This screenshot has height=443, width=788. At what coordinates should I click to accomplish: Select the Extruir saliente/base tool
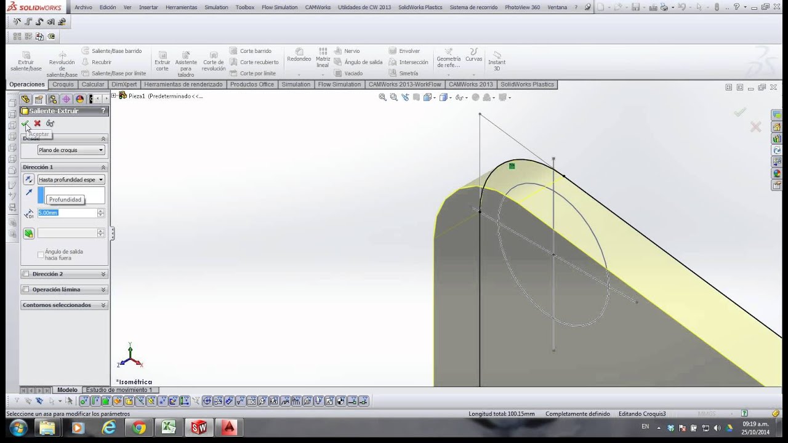click(x=26, y=61)
